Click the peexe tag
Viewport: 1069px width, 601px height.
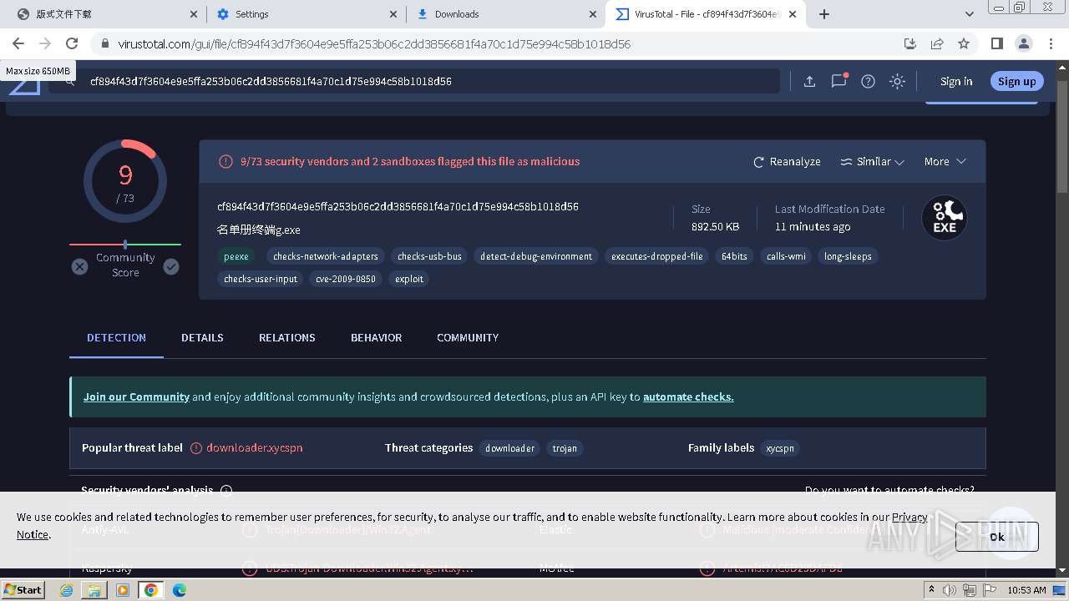(236, 256)
